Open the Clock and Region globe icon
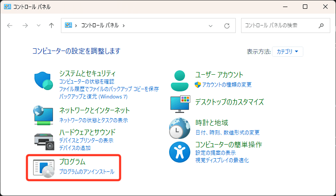Viewport: 336px width, 196px height. pos(180,128)
